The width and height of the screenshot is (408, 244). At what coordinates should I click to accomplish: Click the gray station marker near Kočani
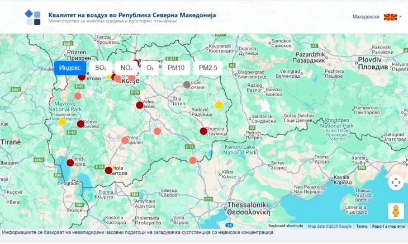tap(187, 85)
